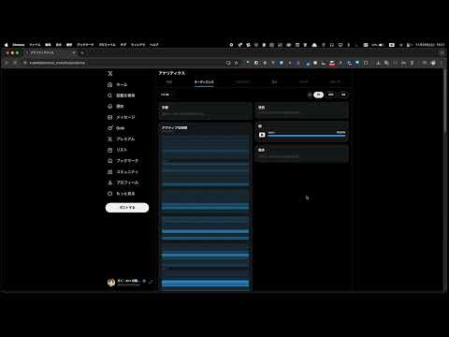Screen dimensions: 449x337
Task: Switch to the first analytics tab left of オーディエンス
Action: [169, 81]
